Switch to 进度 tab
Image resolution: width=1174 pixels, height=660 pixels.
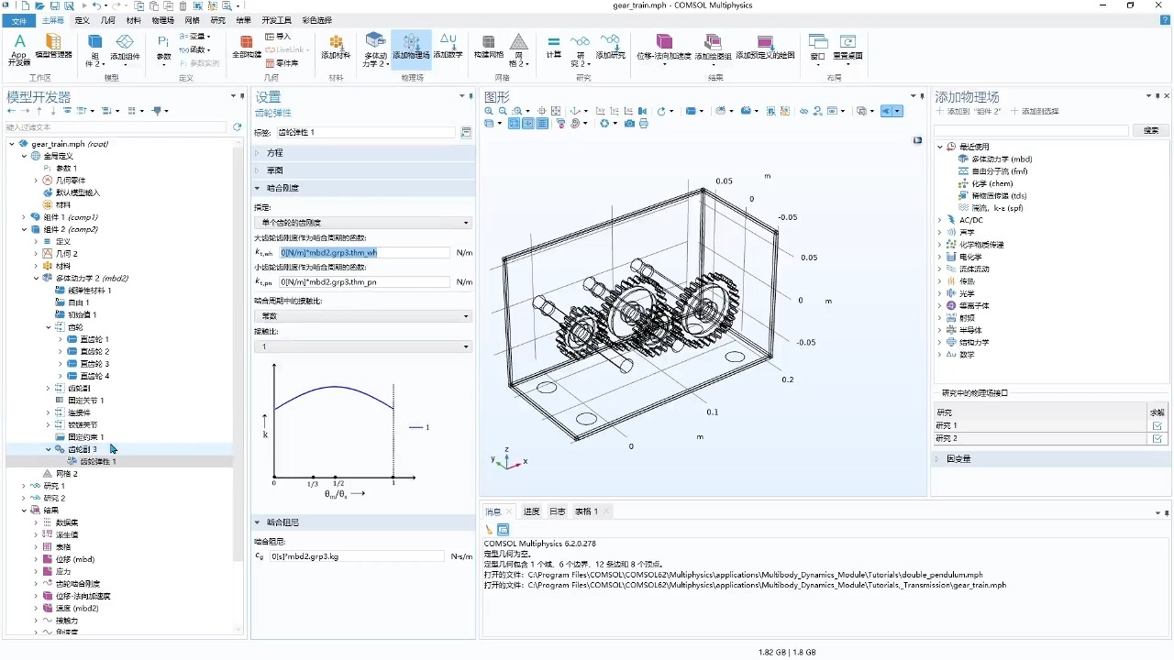[531, 511]
